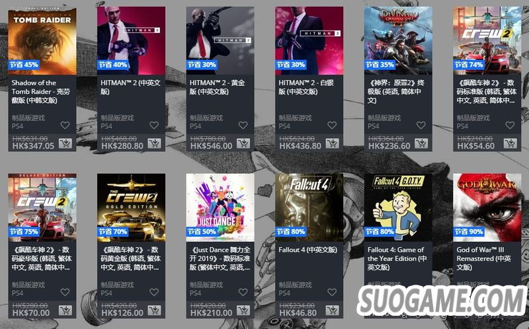Toggle wishlist heart on HITMAN 2 HK$280.80
This screenshot has width=529, height=329.
click(x=154, y=126)
